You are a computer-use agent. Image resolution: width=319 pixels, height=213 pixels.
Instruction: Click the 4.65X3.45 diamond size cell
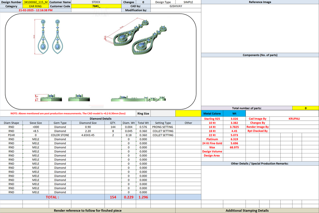(88, 135)
